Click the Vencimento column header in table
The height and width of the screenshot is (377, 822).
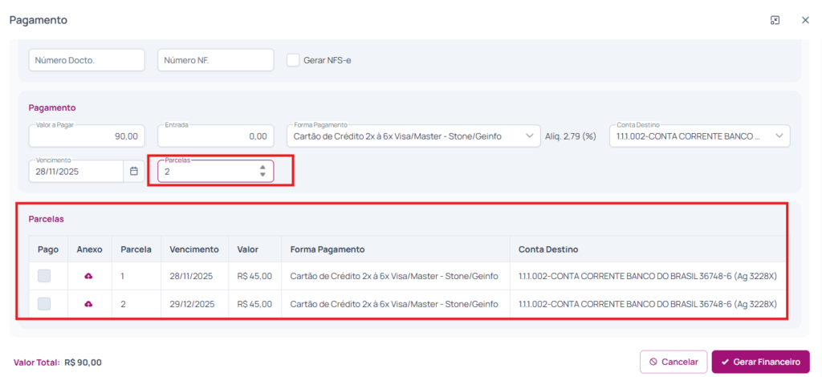(x=194, y=249)
